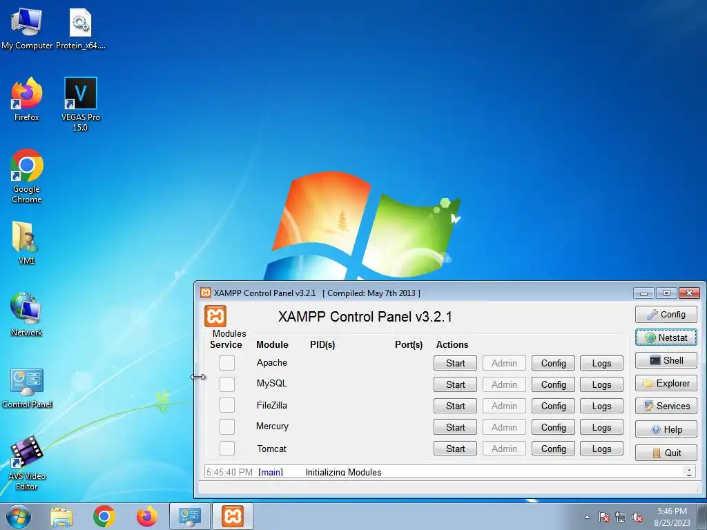The height and width of the screenshot is (530, 707).
Task: Open FileZilla Config menu
Action: [553, 406]
